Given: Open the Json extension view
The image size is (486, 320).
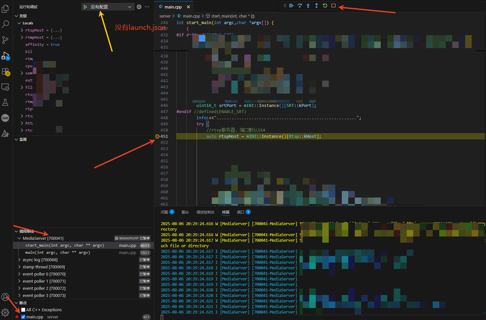Looking at the screenshot, I should coord(5,118).
